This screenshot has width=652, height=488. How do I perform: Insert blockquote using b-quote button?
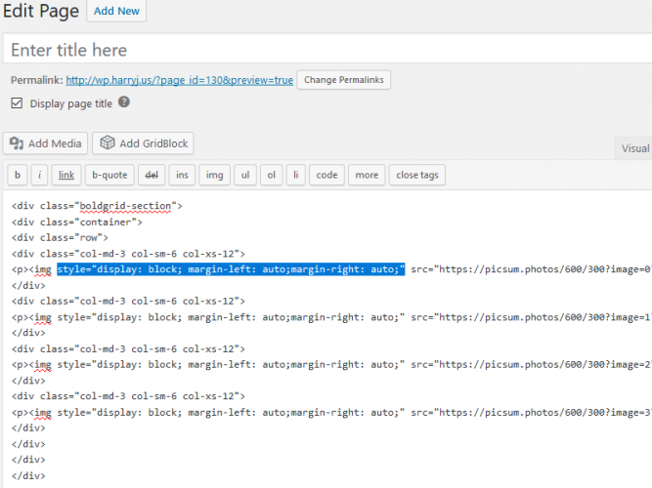pyautogui.click(x=109, y=176)
